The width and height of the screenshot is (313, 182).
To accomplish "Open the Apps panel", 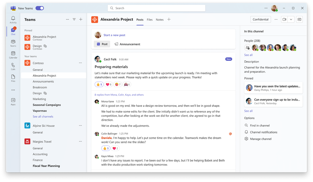I will 13,101.
